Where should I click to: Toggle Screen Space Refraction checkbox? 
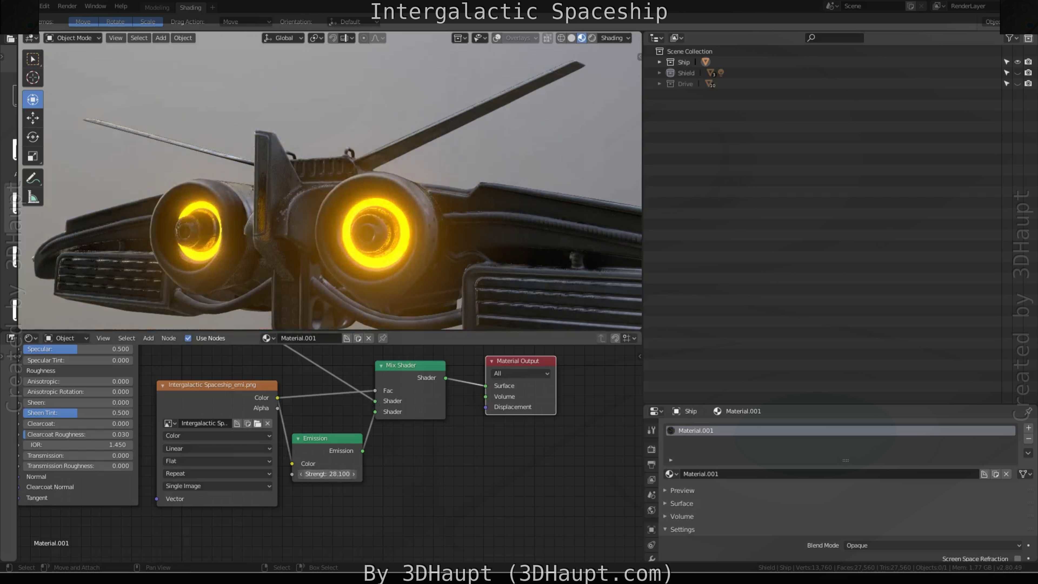[x=1017, y=558]
